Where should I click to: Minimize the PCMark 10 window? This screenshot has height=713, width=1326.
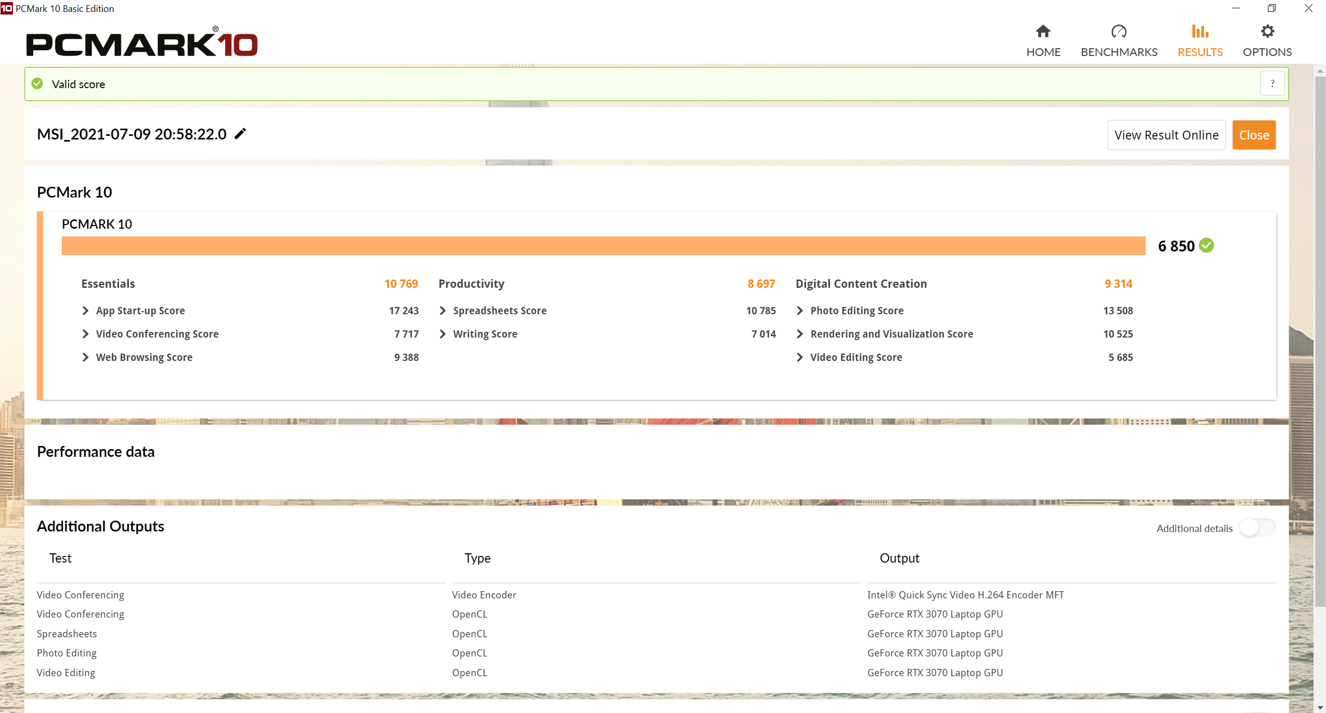(x=1236, y=8)
